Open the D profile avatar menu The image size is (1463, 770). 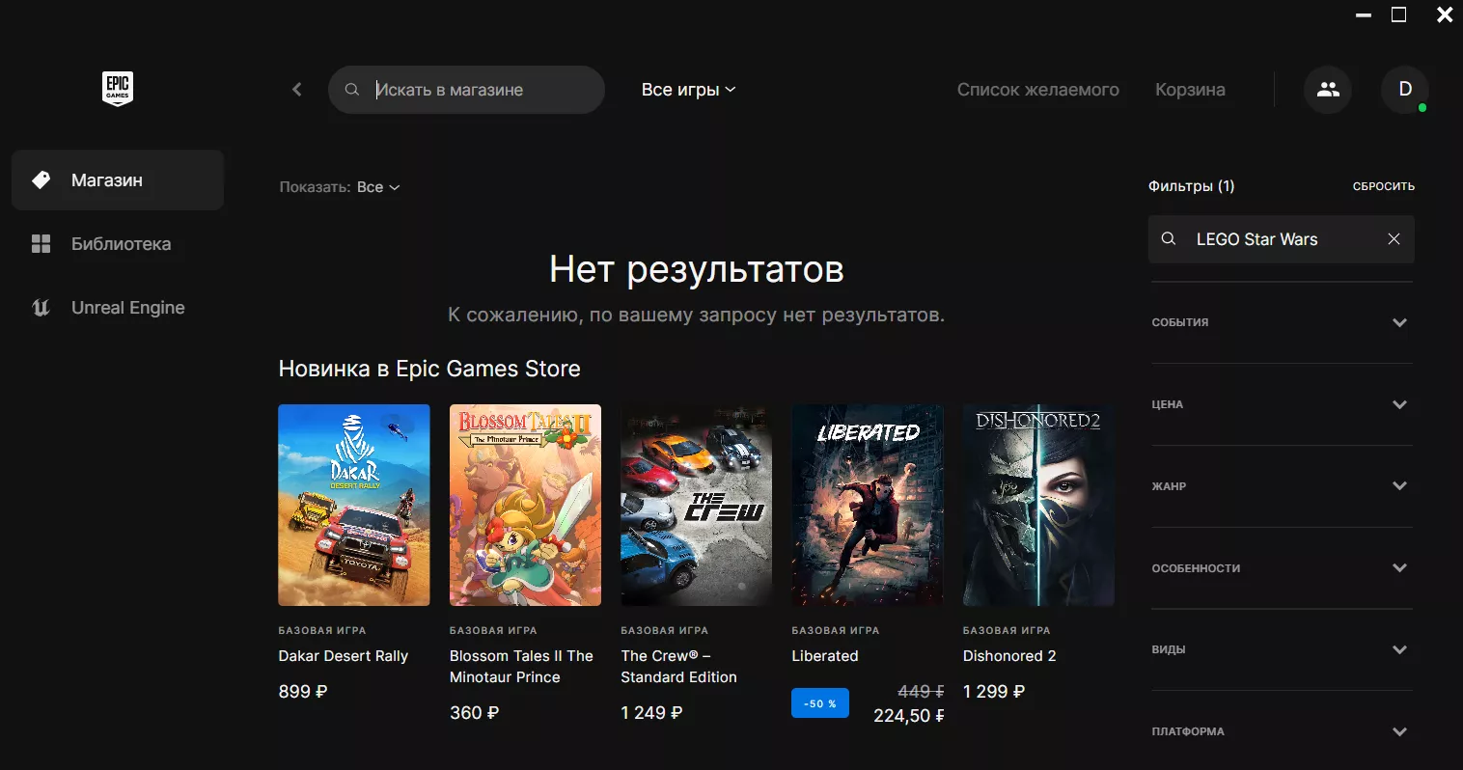pyautogui.click(x=1405, y=90)
